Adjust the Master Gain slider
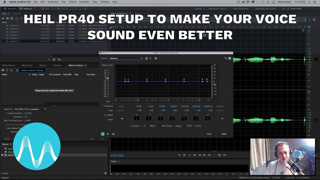The height and width of the screenshot is (180, 320). (107, 78)
